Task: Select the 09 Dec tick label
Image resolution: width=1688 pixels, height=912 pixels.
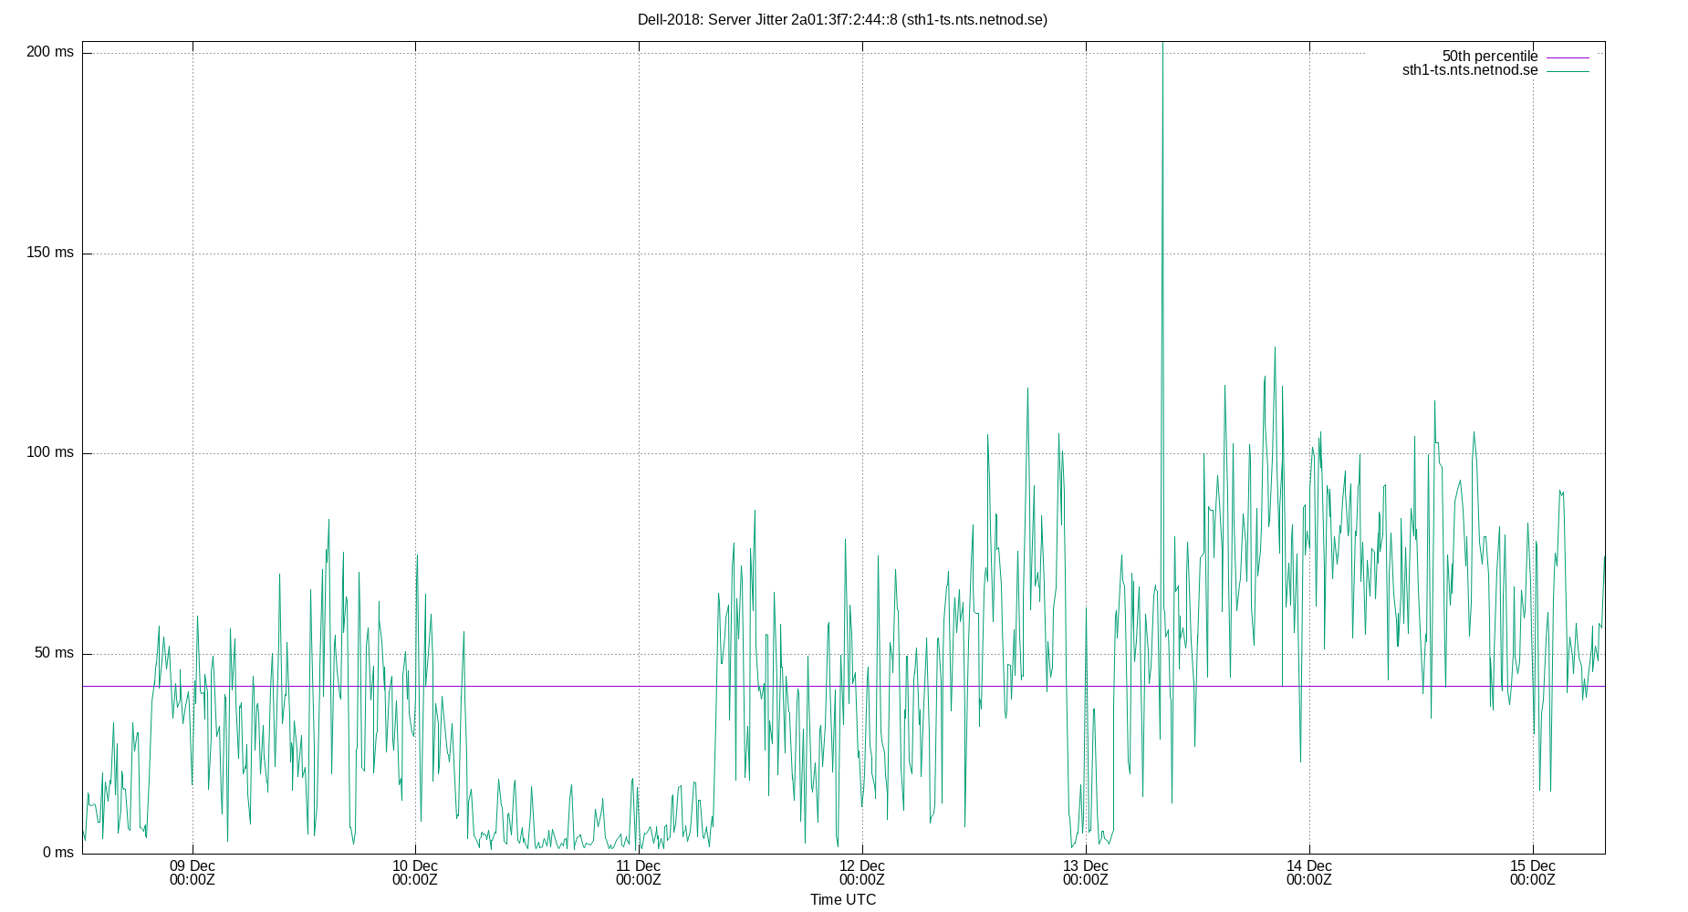Action: click(x=192, y=873)
